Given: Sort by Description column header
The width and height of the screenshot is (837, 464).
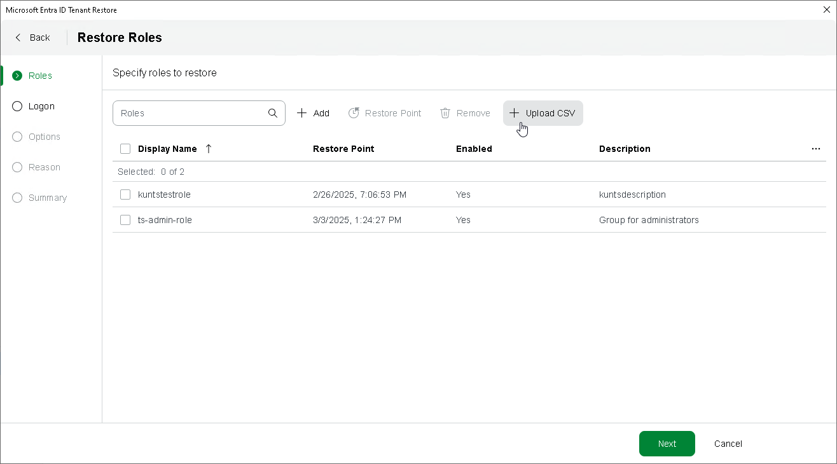Looking at the screenshot, I should pyautogui.click(x=625, y=149).
